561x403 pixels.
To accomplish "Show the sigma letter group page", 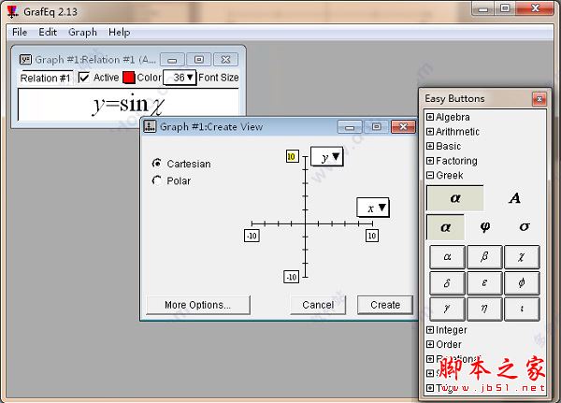I will point(525,227).
